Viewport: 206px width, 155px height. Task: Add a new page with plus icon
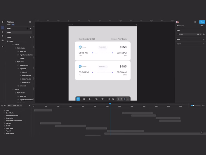31,28
